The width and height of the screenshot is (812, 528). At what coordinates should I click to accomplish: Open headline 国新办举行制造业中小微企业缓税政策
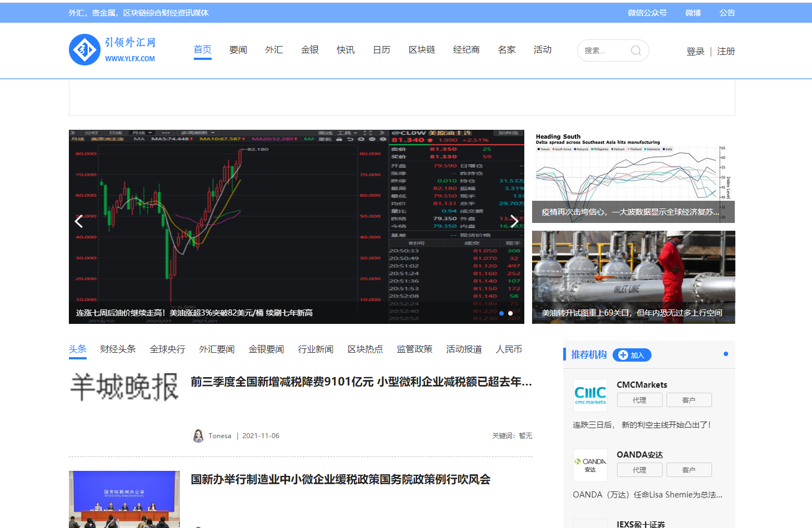pyautogui.click(x=340, y=479)
